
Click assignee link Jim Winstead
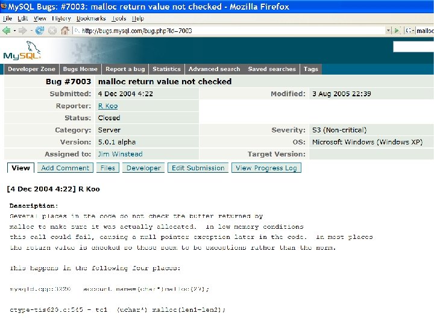click(x=120, y=154)
